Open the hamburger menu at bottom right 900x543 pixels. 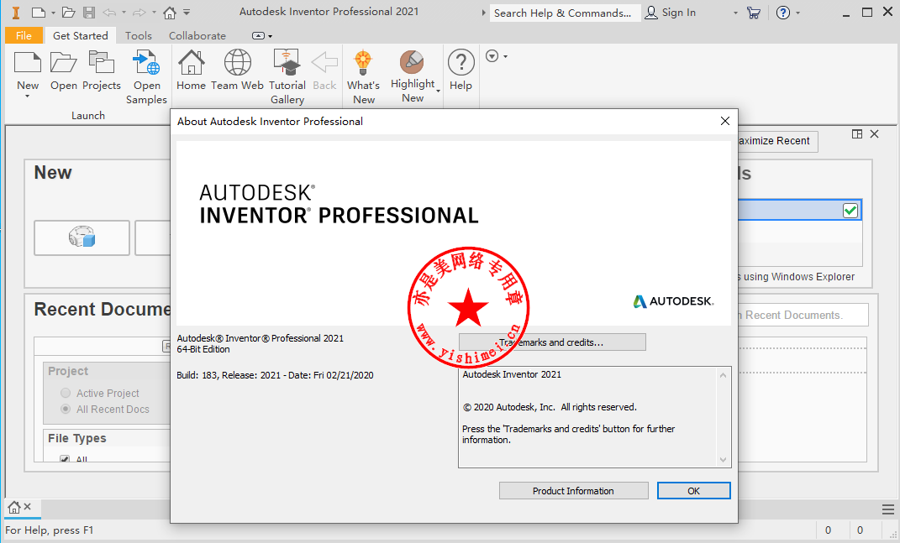pos(887,509)
